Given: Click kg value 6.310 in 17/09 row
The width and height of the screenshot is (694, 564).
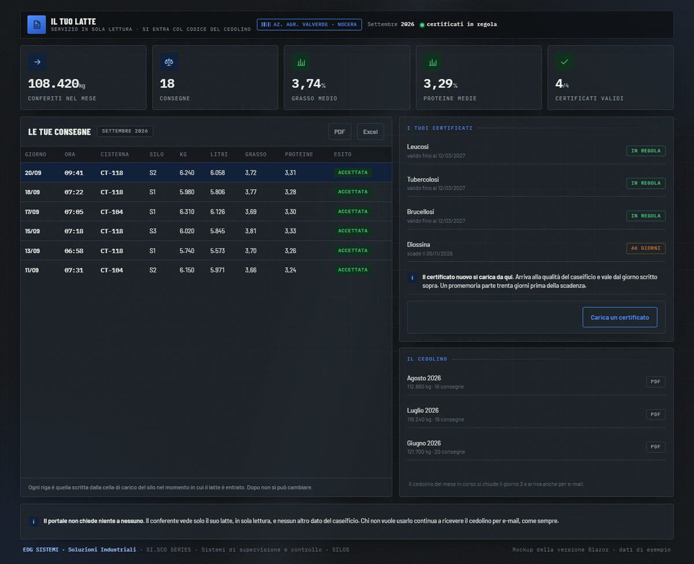Looking at the screenshot, I should tap(187, 212).
